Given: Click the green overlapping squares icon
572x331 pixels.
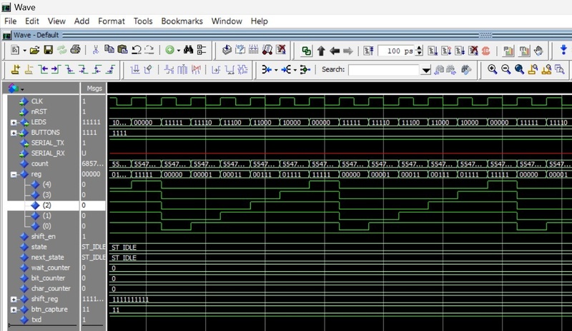Looking at the screenshot, I should coord(307,51).
